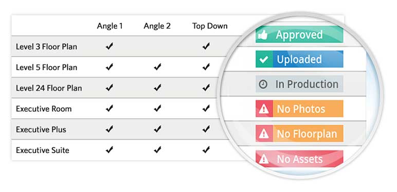
Task: Select the Angle 1 column header
Action: [x=110, y=26]
